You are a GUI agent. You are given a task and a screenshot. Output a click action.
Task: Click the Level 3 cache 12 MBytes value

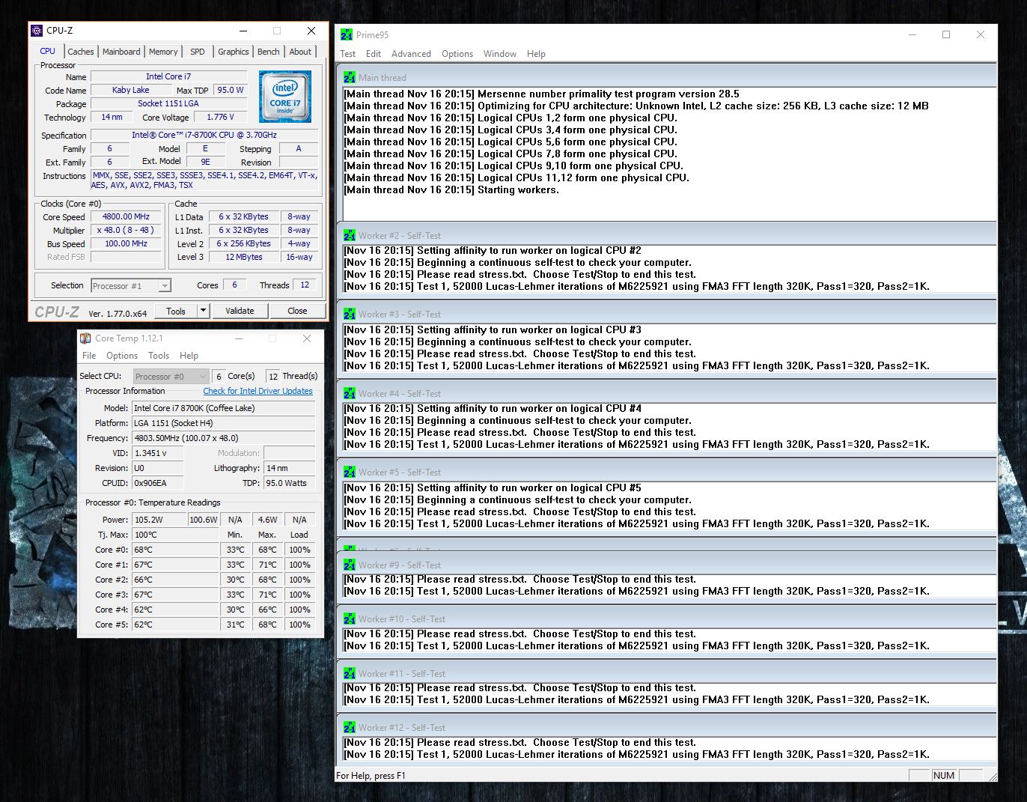[244, 258]
